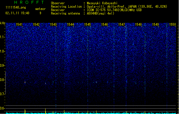Screen dimensions: 179x114
Task: Click the 'Receiving Location' label
Action: (x=66, y=7)
